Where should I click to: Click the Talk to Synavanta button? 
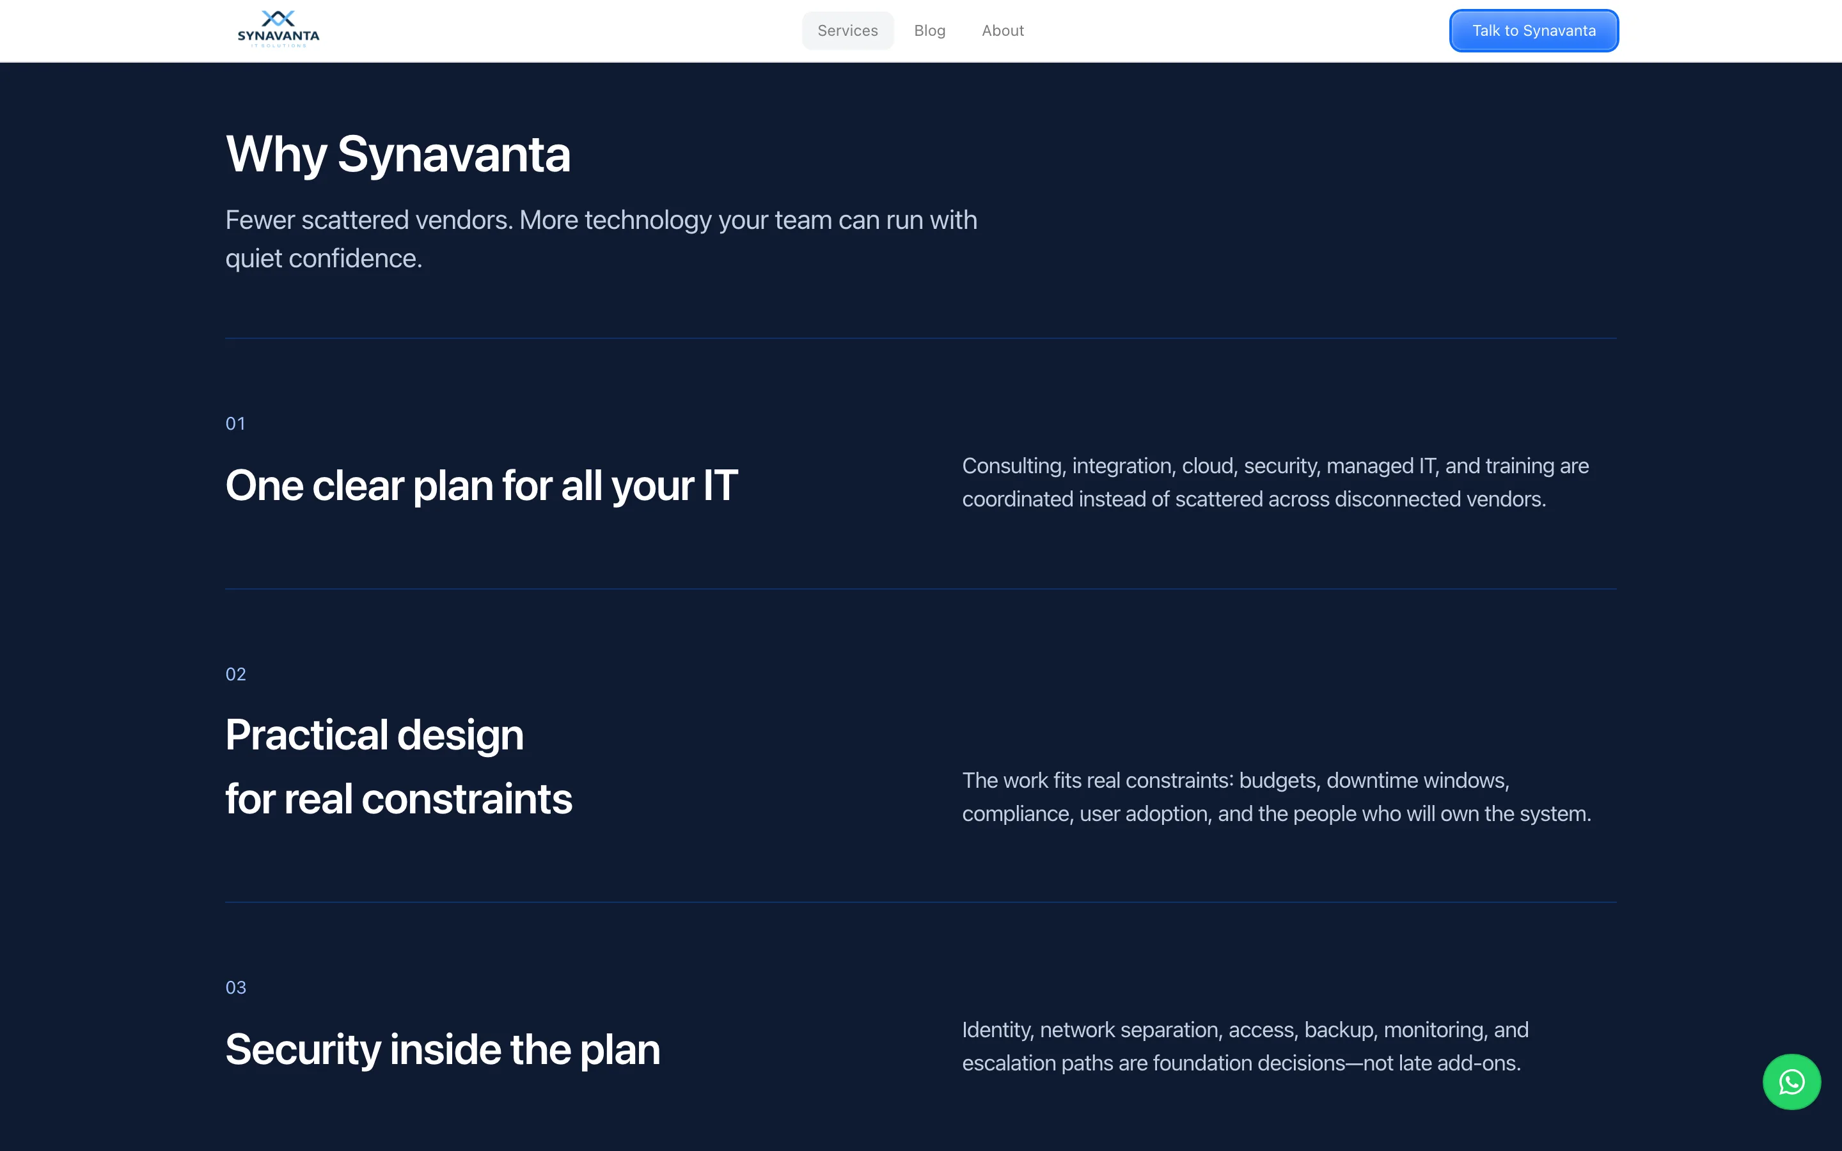[1534, 31]
